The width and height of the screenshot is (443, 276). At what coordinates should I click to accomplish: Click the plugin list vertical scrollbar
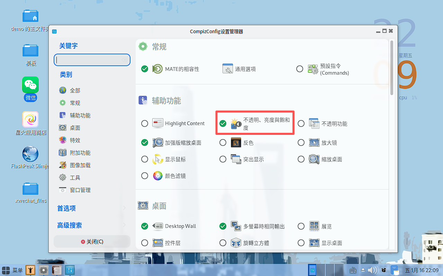pyautogui.click(x=392, y=67)
